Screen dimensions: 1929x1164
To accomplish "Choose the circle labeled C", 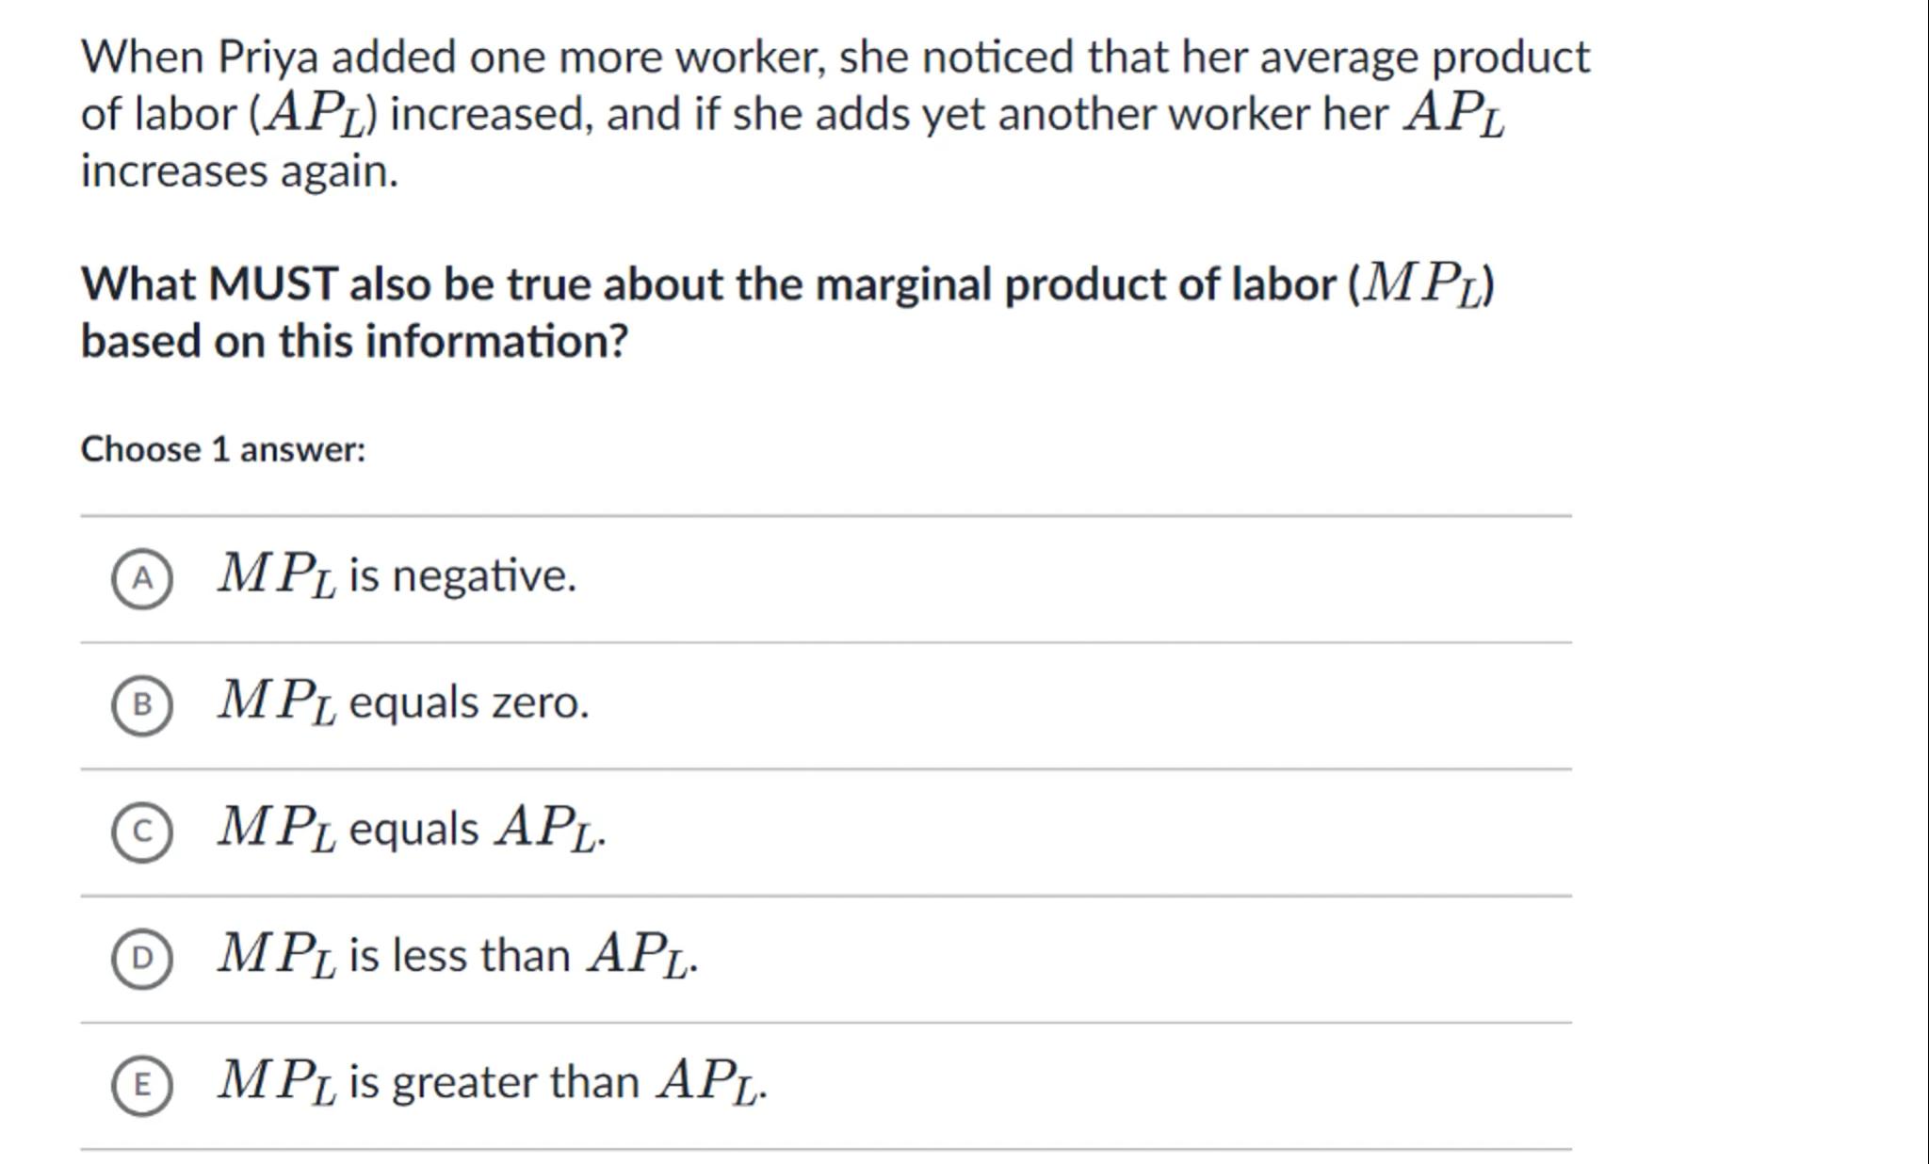I will 142,831.
